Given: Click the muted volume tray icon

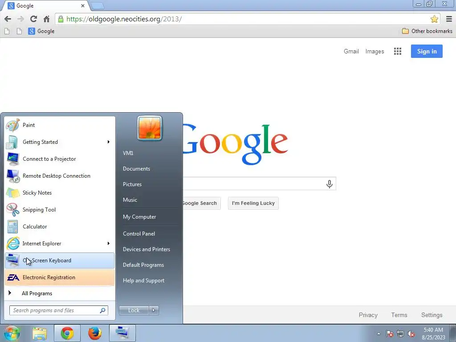Looking at the screenshot, I should (411, 334).
